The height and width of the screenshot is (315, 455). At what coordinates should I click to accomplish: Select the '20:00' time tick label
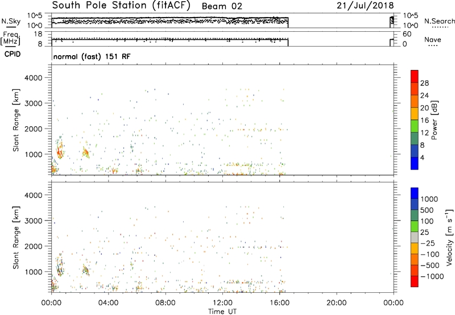(336, 303)
